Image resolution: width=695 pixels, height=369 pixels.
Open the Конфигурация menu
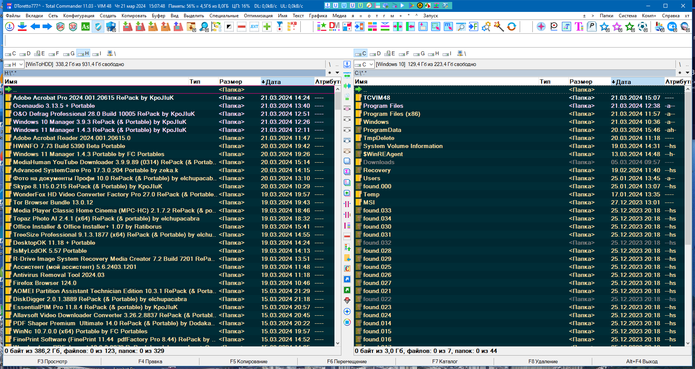click(79, 16)
